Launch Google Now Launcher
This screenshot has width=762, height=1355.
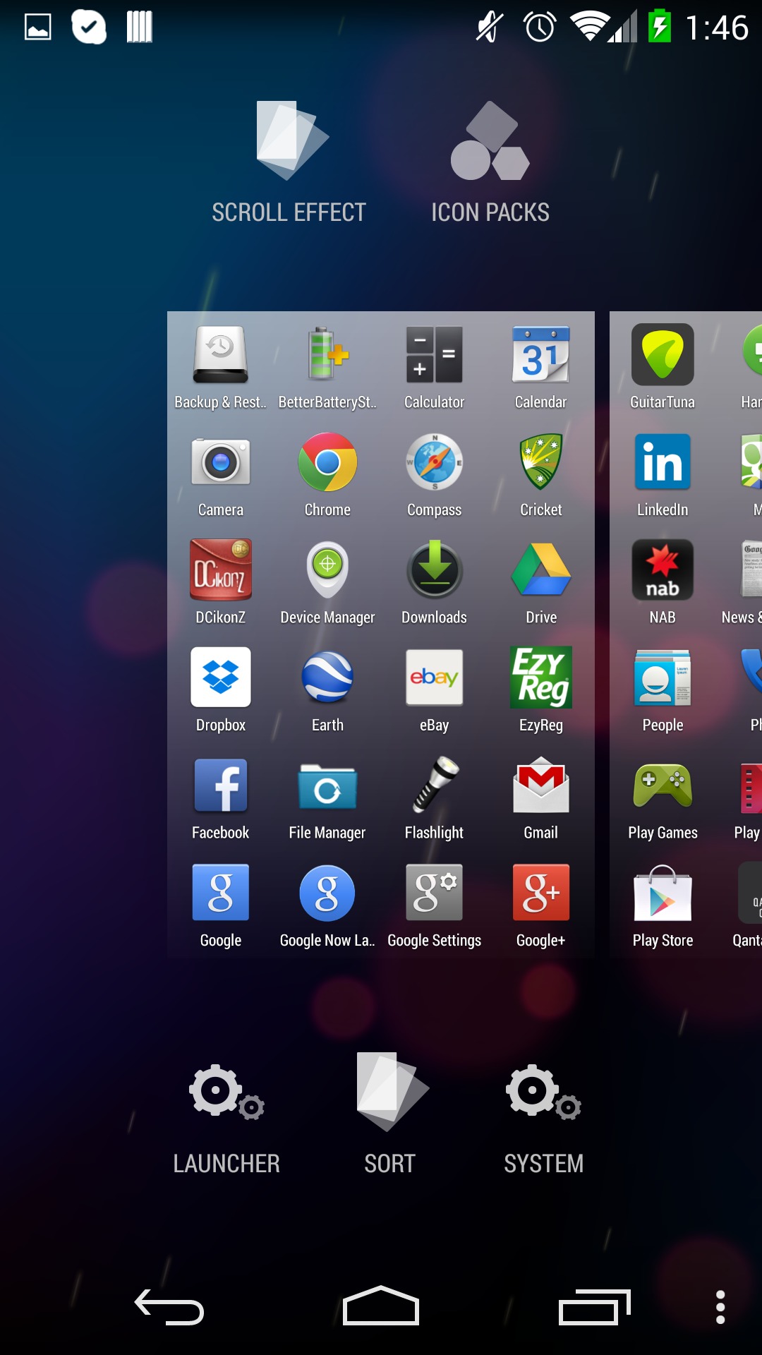pyautogui.click(x=327, y=906)
